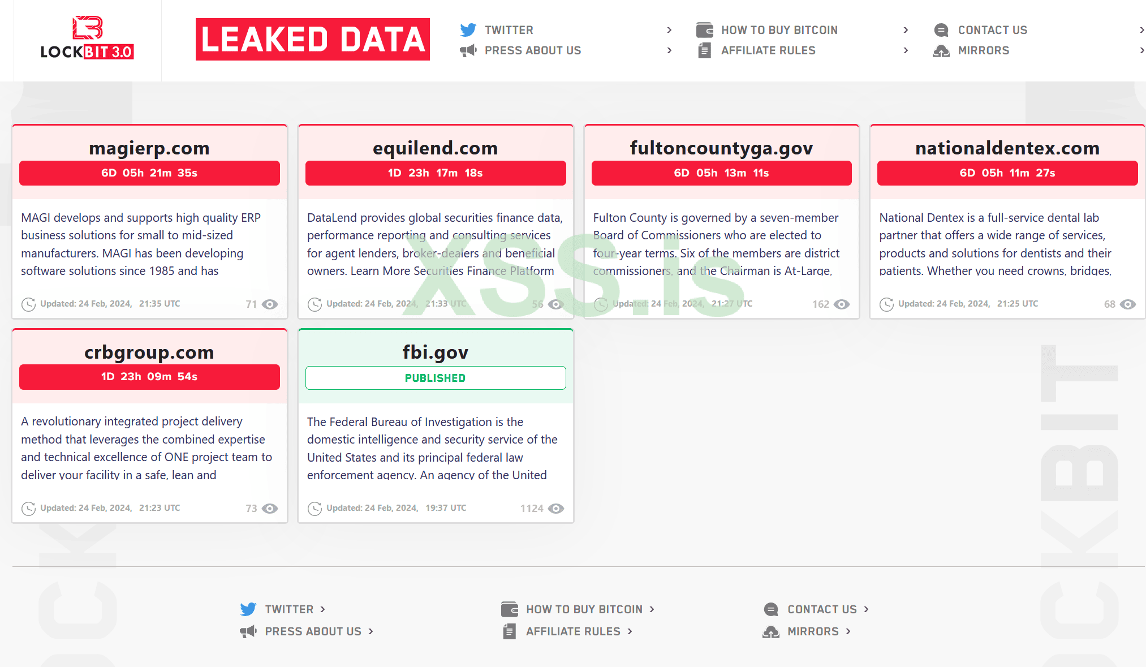Click the chat bubble Contact Us icon

point(941,30)
